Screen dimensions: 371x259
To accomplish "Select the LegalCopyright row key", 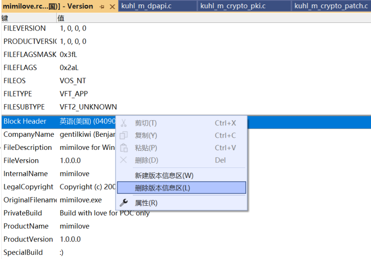I will 29,187.
